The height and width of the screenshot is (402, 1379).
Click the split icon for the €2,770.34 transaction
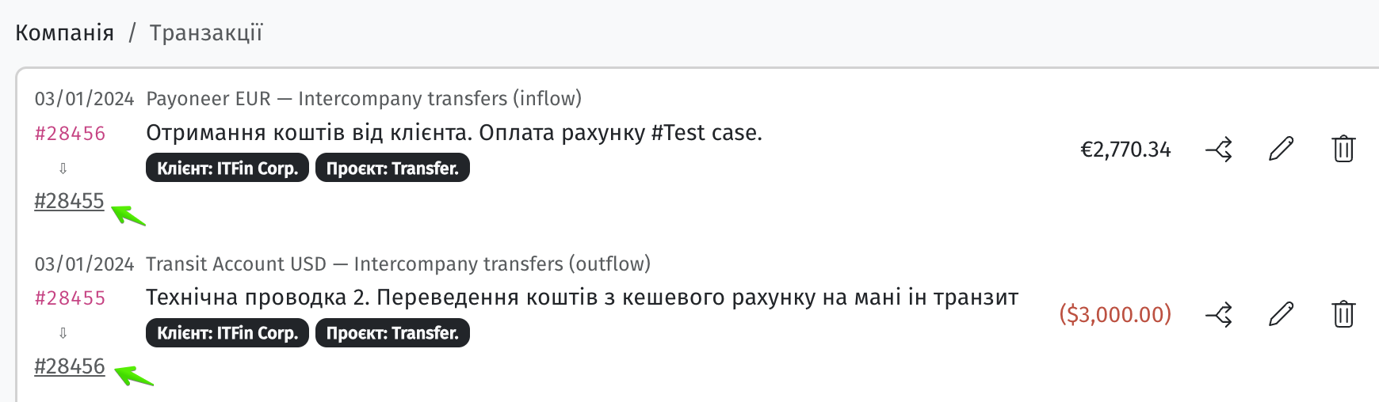pyautogui.click(x=1219, y=150)
